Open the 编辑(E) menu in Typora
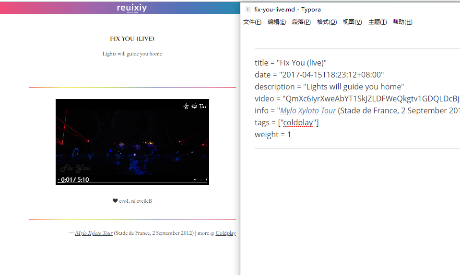 tap(277, 22)
